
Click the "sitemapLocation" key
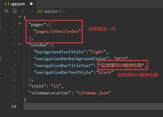[50, 93]
